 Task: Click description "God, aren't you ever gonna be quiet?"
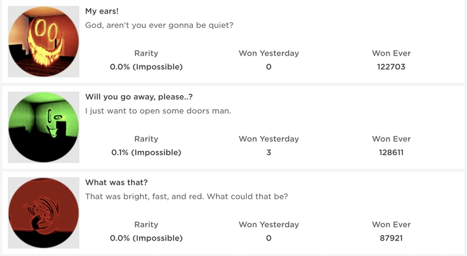(159, 25)
